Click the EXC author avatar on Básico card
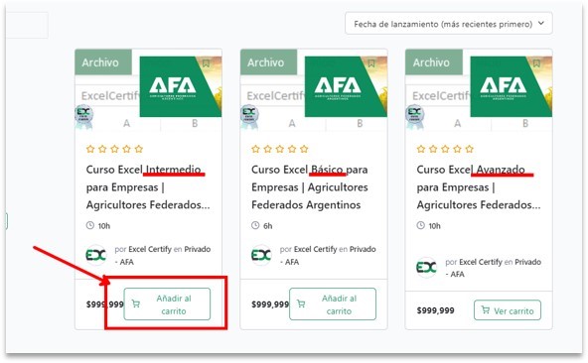The height and width of the screenshot is (363, 588). [261, 255]
